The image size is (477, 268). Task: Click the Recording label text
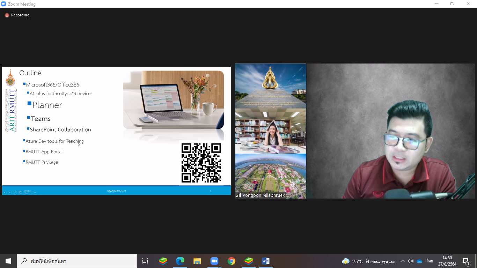pyautogui.click(x=20, y=15)
